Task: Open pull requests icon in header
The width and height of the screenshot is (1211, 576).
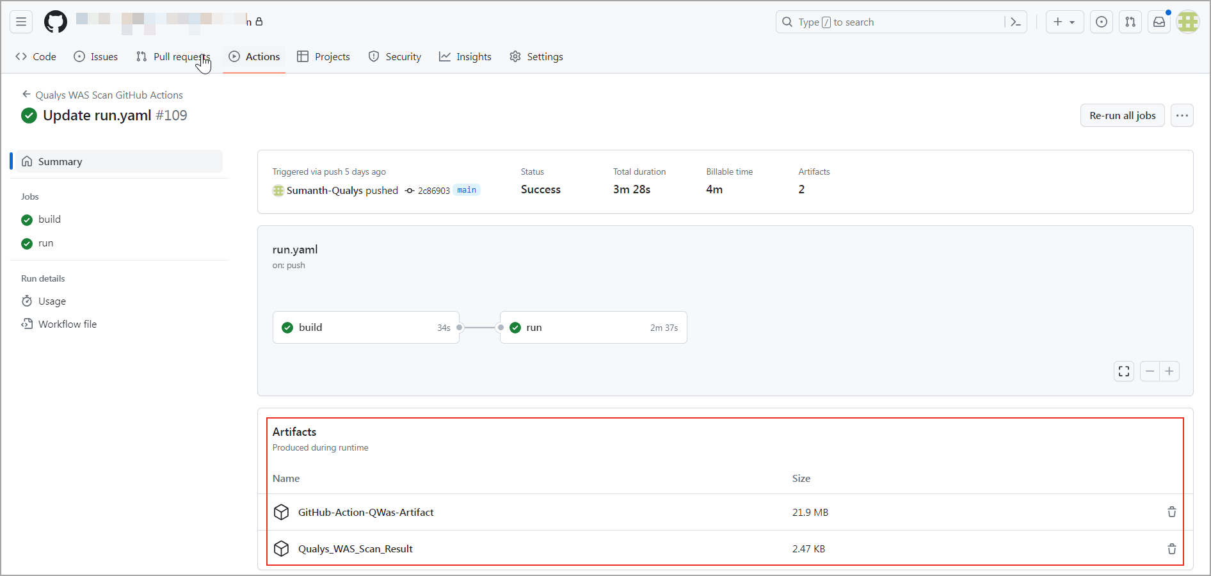Action: (1130, 22)
